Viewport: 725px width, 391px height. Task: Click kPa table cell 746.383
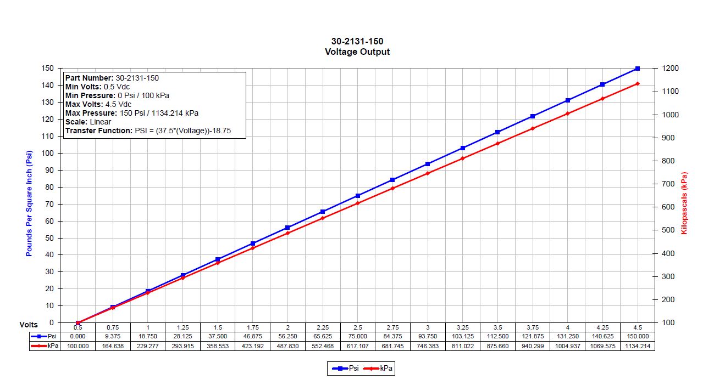pyautogui.click(x=428, y=346)
